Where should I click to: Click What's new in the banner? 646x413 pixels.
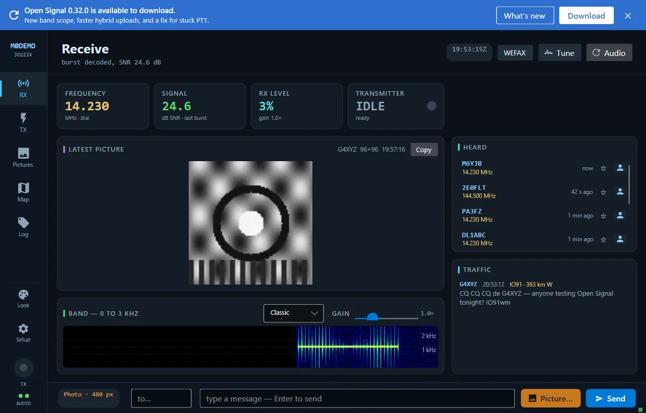[525, 16]
